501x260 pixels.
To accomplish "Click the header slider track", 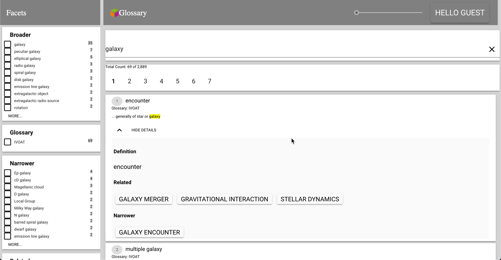I will [x=390, y=13].
